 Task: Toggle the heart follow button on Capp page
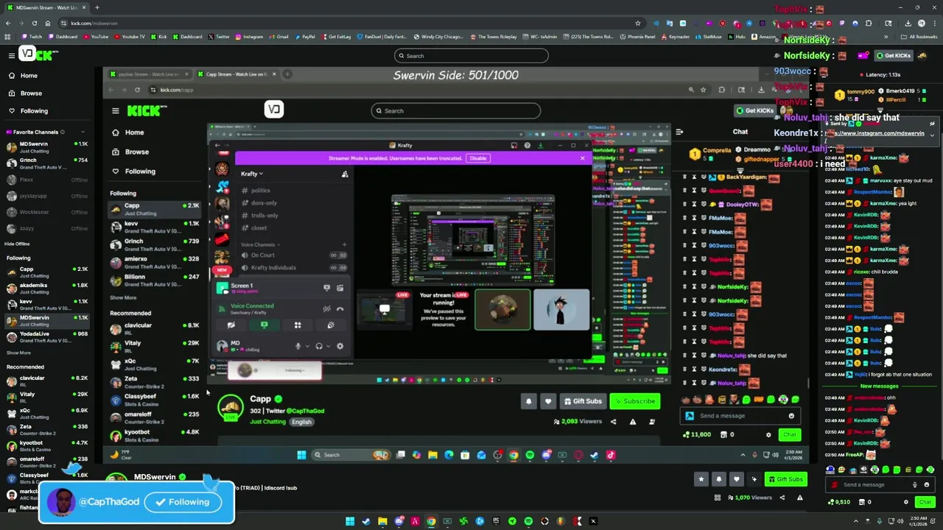coord(547,401)
